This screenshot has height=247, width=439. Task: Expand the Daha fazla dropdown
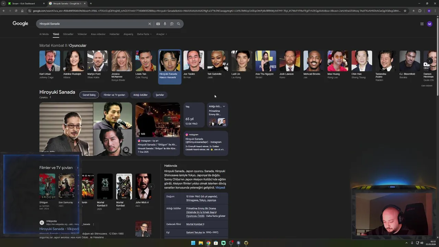(144, 34)
